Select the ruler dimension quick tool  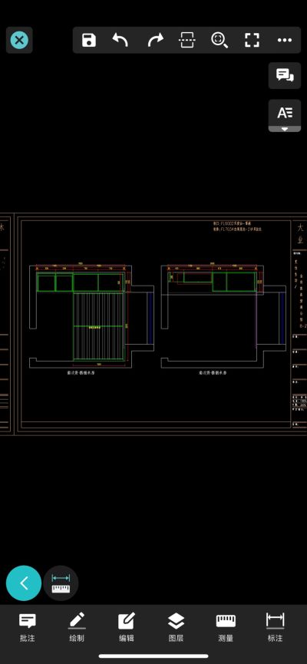tap(61, 583)
